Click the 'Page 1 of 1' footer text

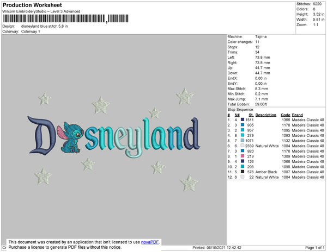[314, 248]
